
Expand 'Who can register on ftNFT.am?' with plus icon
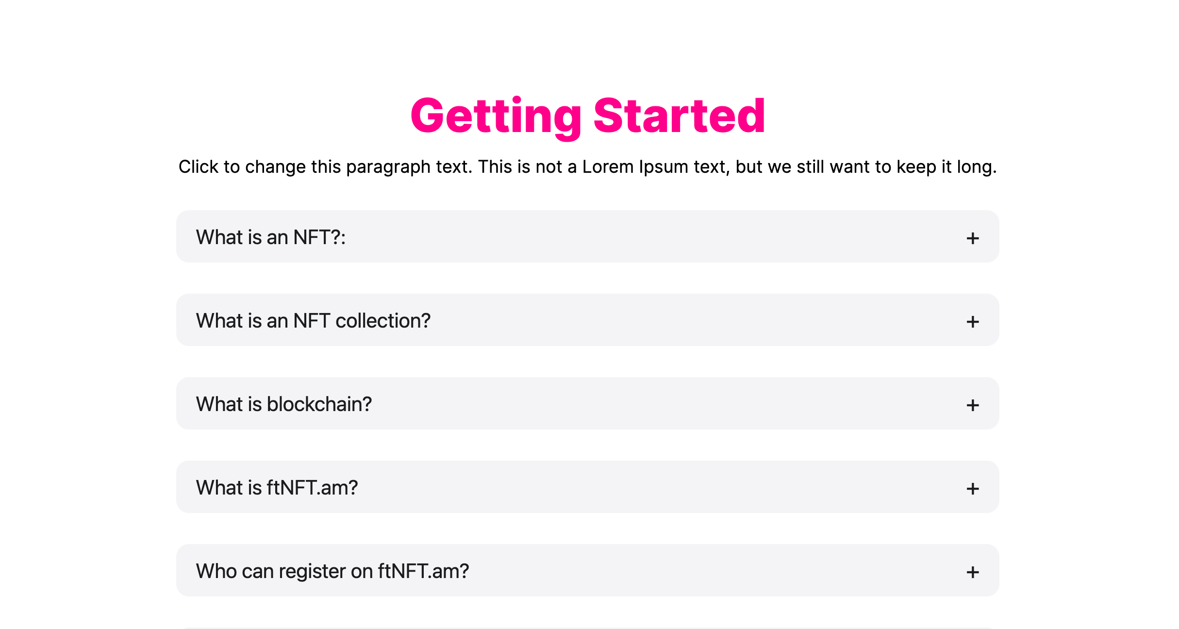point(972,572)
